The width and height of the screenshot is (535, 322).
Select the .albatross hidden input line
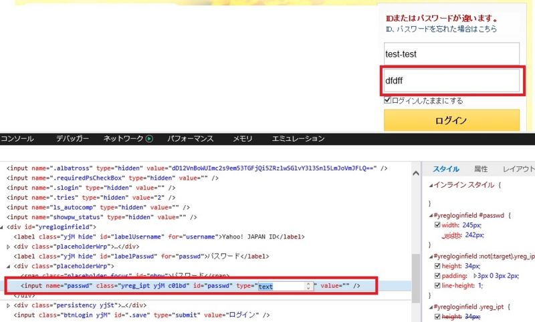(x=197, y=168)
